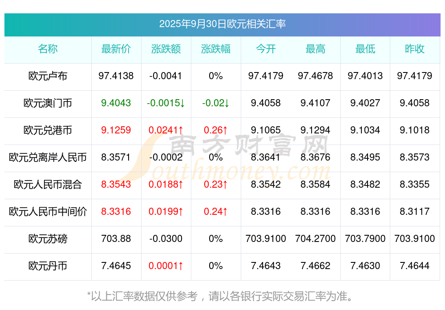Click the red 9.1259 latest price value
Viewport: 445px width, 310px height.
pyautogui.click(x=116, y=130)
